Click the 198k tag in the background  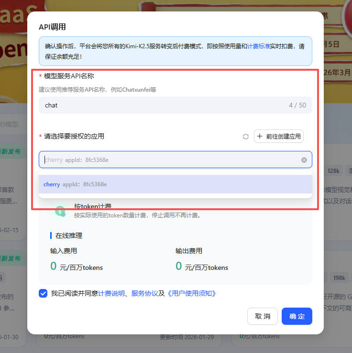pos(339,278)
